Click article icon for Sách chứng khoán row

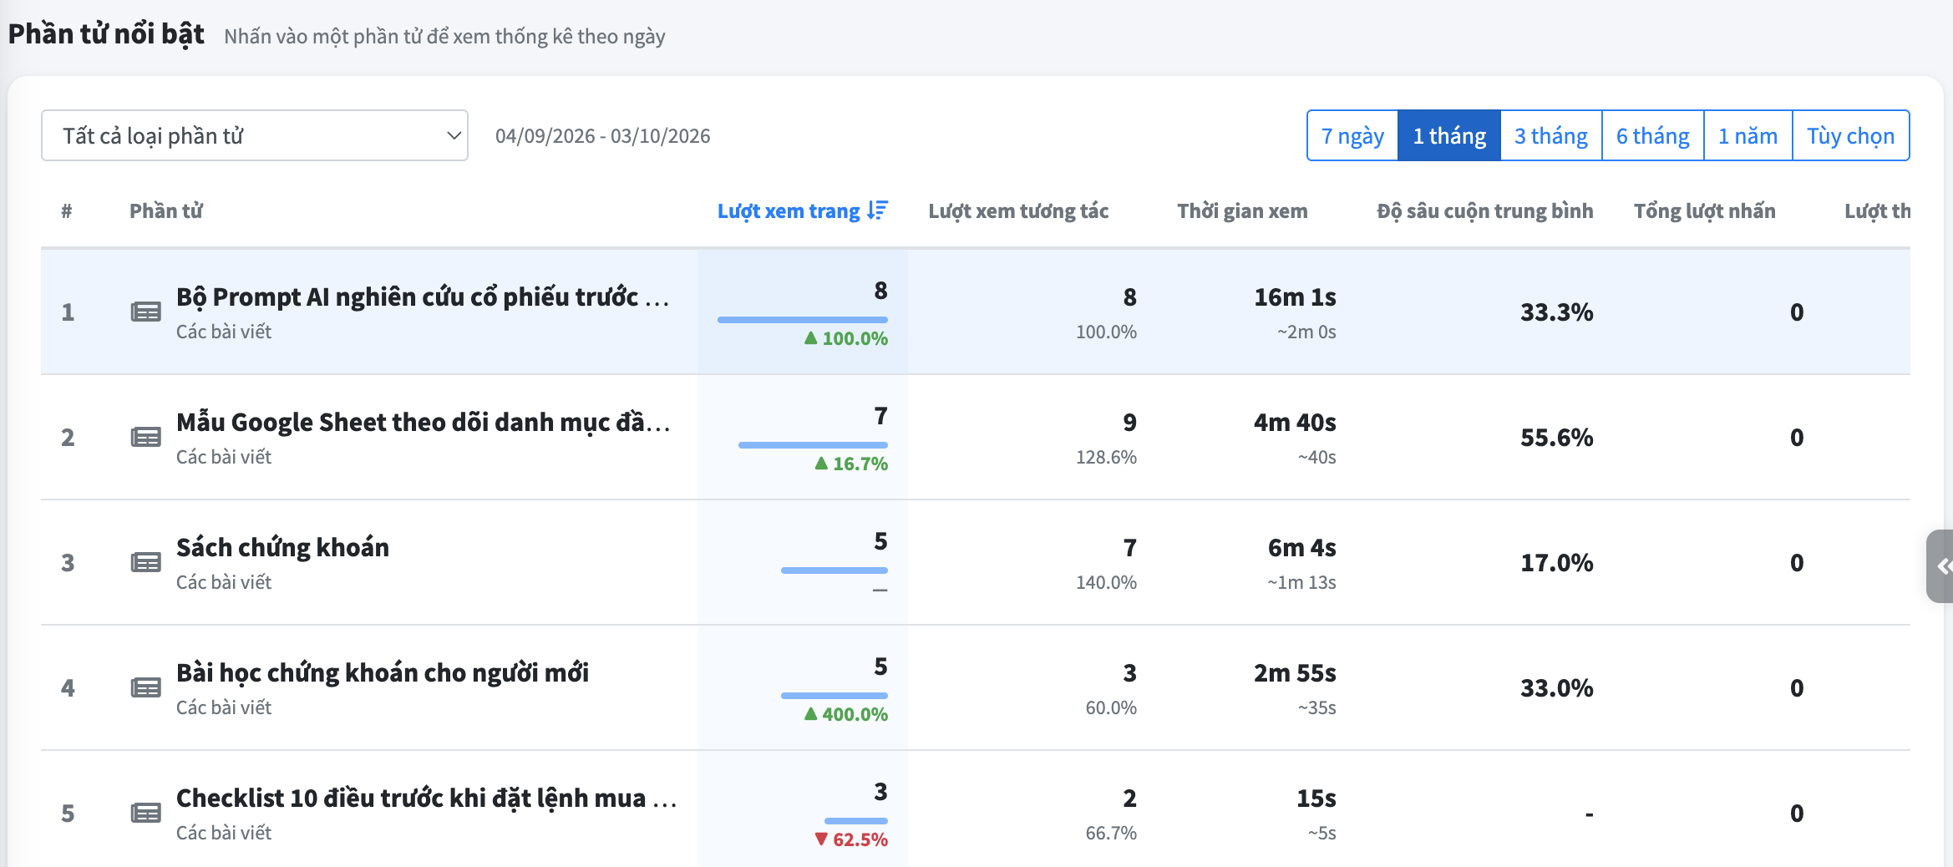pyautogui.click(x=145, y=562)
